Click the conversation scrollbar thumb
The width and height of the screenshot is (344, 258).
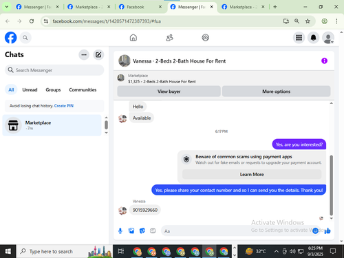click(331, 185)
